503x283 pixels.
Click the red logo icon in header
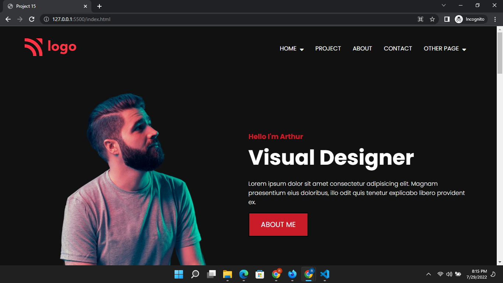coord(34,47)
